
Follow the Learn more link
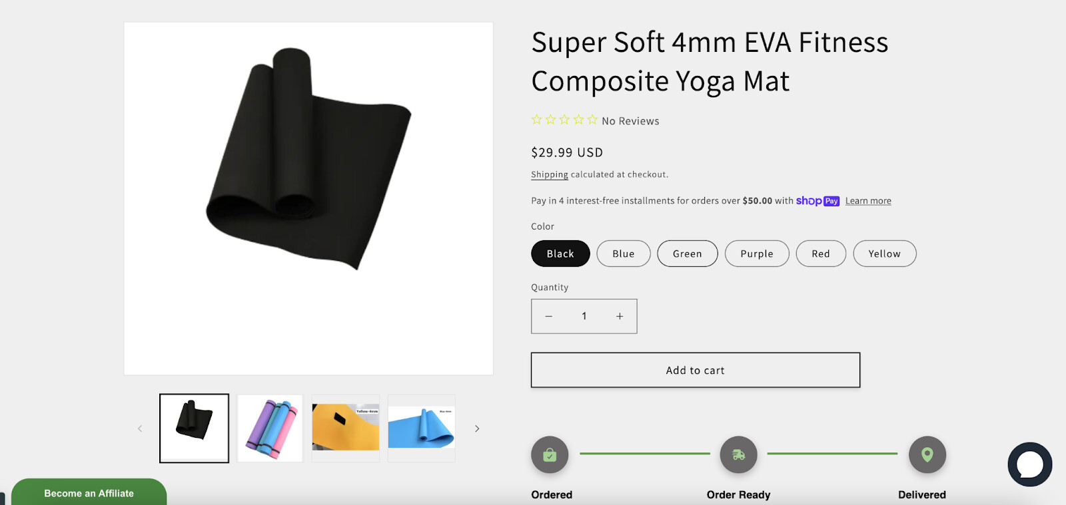(868, 201)
